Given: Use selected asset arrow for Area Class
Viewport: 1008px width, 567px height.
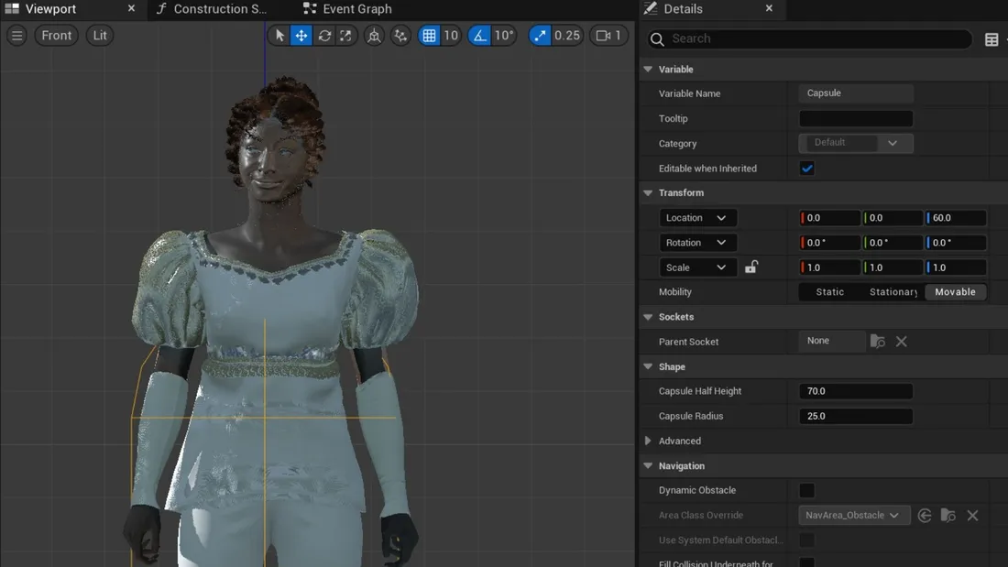Looking at the screenshot, I should [925, 515].
